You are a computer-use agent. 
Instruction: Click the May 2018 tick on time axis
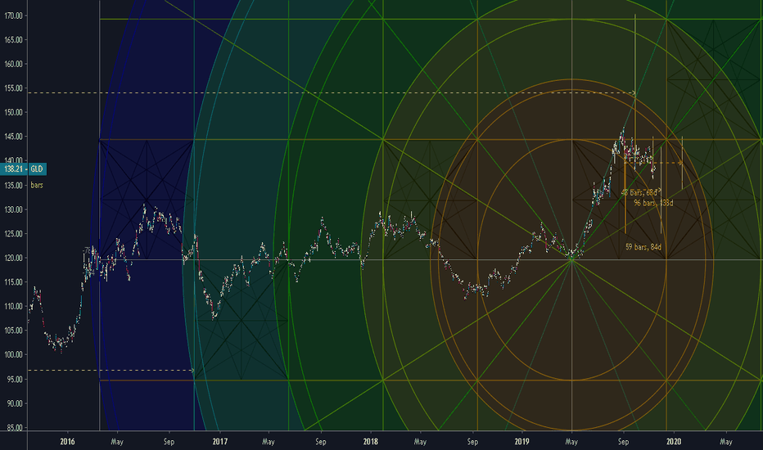point(420,442)
